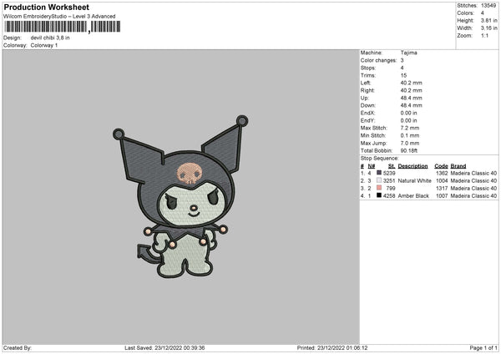Image resolution: width=501 pixels, height=354 pixels.
Task: Click the Width value '3.16 in'
Action: pyautogui.click(x=488, y=28)
